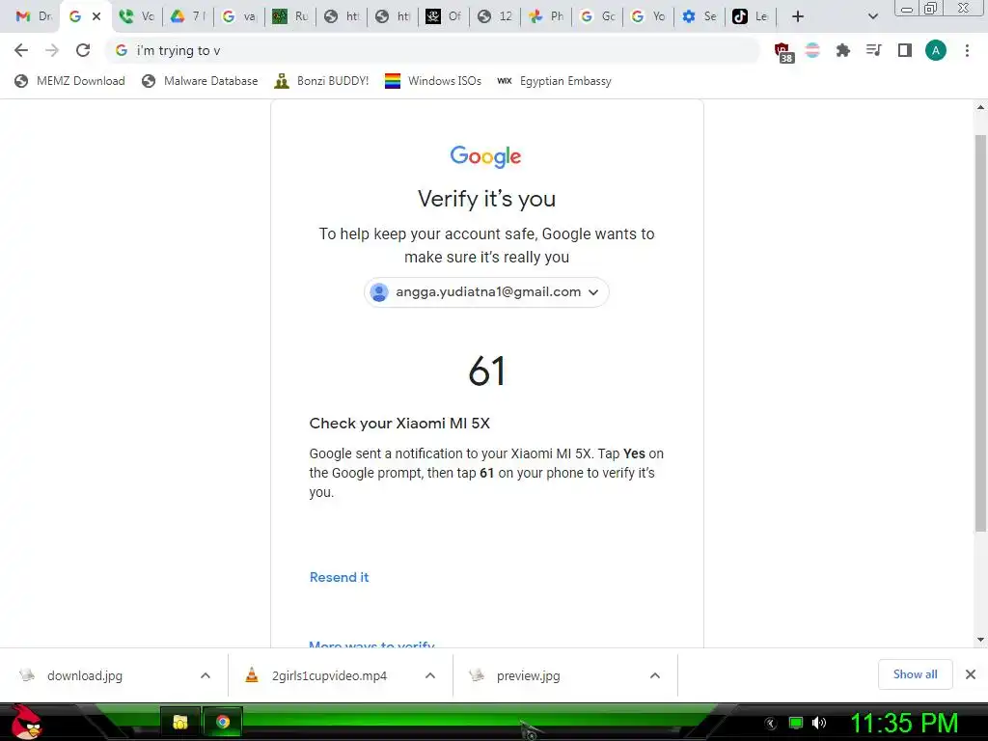Switch to the Google Voice tab
Viewport: 988px width, 741px height.
136,16
